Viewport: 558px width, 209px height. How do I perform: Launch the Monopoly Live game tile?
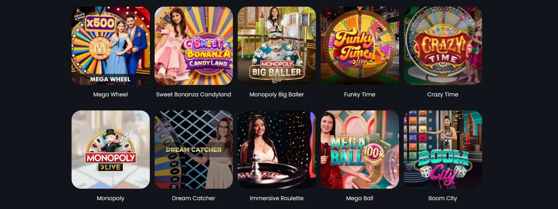[x=111, y=149]
